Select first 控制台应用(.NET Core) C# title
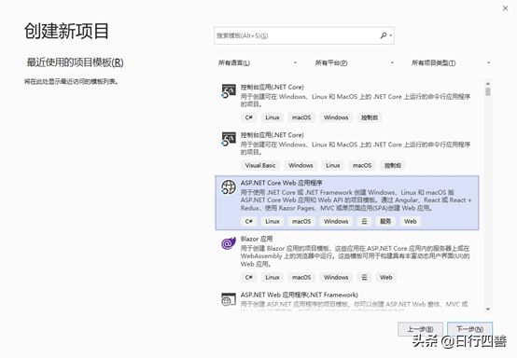This screenshot has height=358, width=517. click(x=272, y=88)
